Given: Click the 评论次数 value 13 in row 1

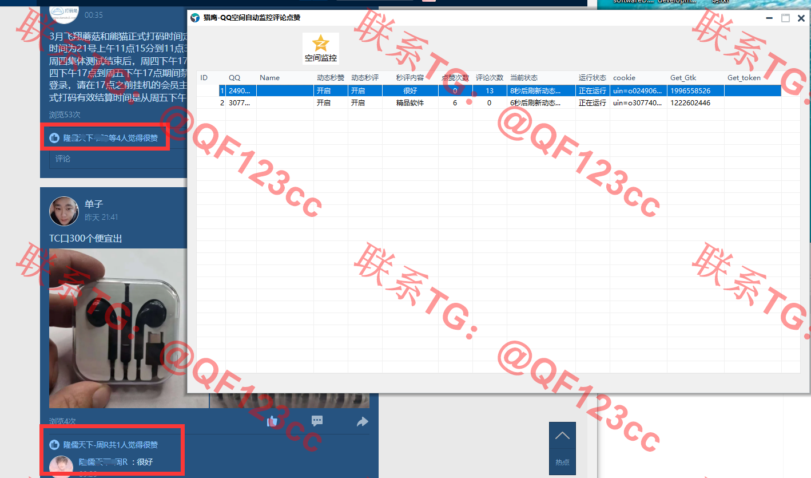Looking at the screenshot, I should click(x=490, y=91).
